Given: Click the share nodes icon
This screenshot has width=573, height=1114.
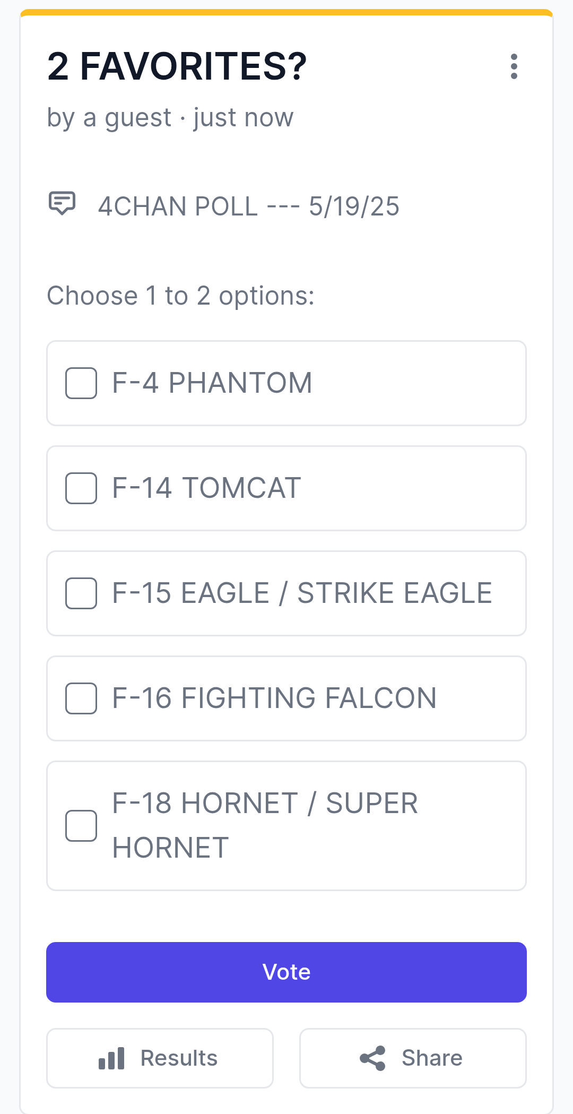Looking at the screenshot, I should pos(372,1058).
